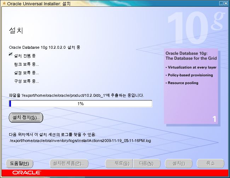Select the '구성 보류 중...' status text
This screenshot has width=230, height=178.
tap(27, 81)
